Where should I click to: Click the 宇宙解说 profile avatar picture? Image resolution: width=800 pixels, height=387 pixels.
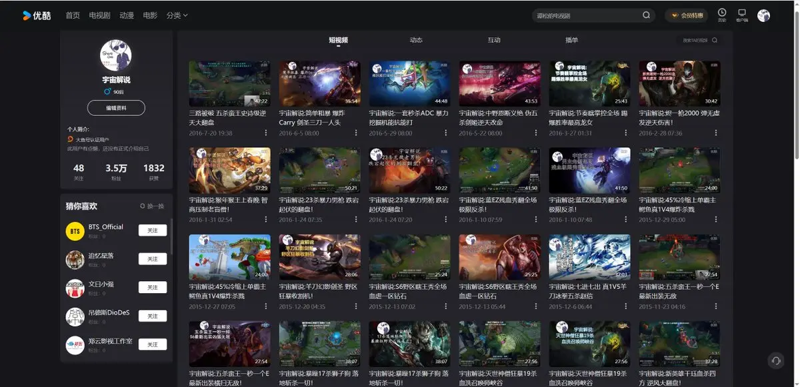point(116,55)
